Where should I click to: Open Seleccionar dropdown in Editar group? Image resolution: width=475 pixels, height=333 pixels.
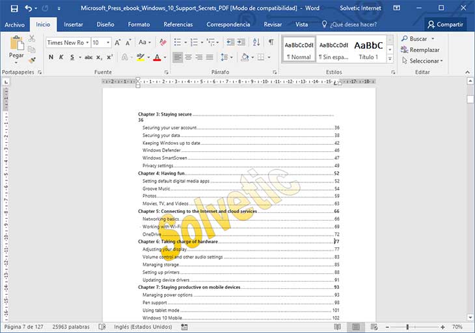422,61
